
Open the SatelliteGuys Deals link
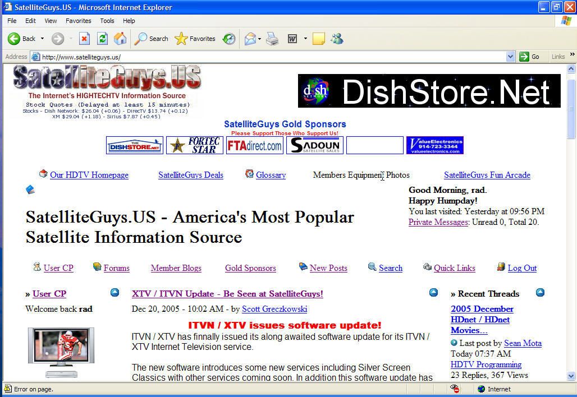pos(191,175)
